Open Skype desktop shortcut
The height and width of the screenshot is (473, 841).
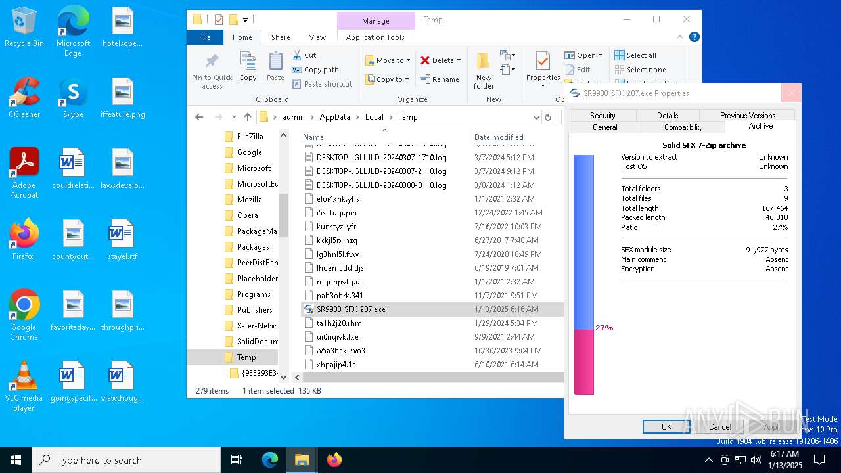click(x=73, y=98)
